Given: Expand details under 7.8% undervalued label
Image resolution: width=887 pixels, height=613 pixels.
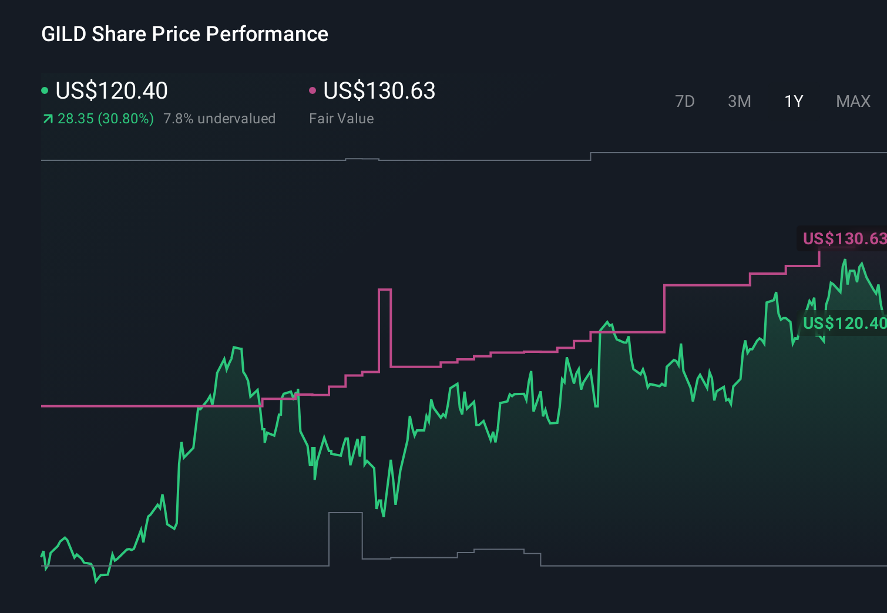Looking at the screenshot, I should point(220,118).
